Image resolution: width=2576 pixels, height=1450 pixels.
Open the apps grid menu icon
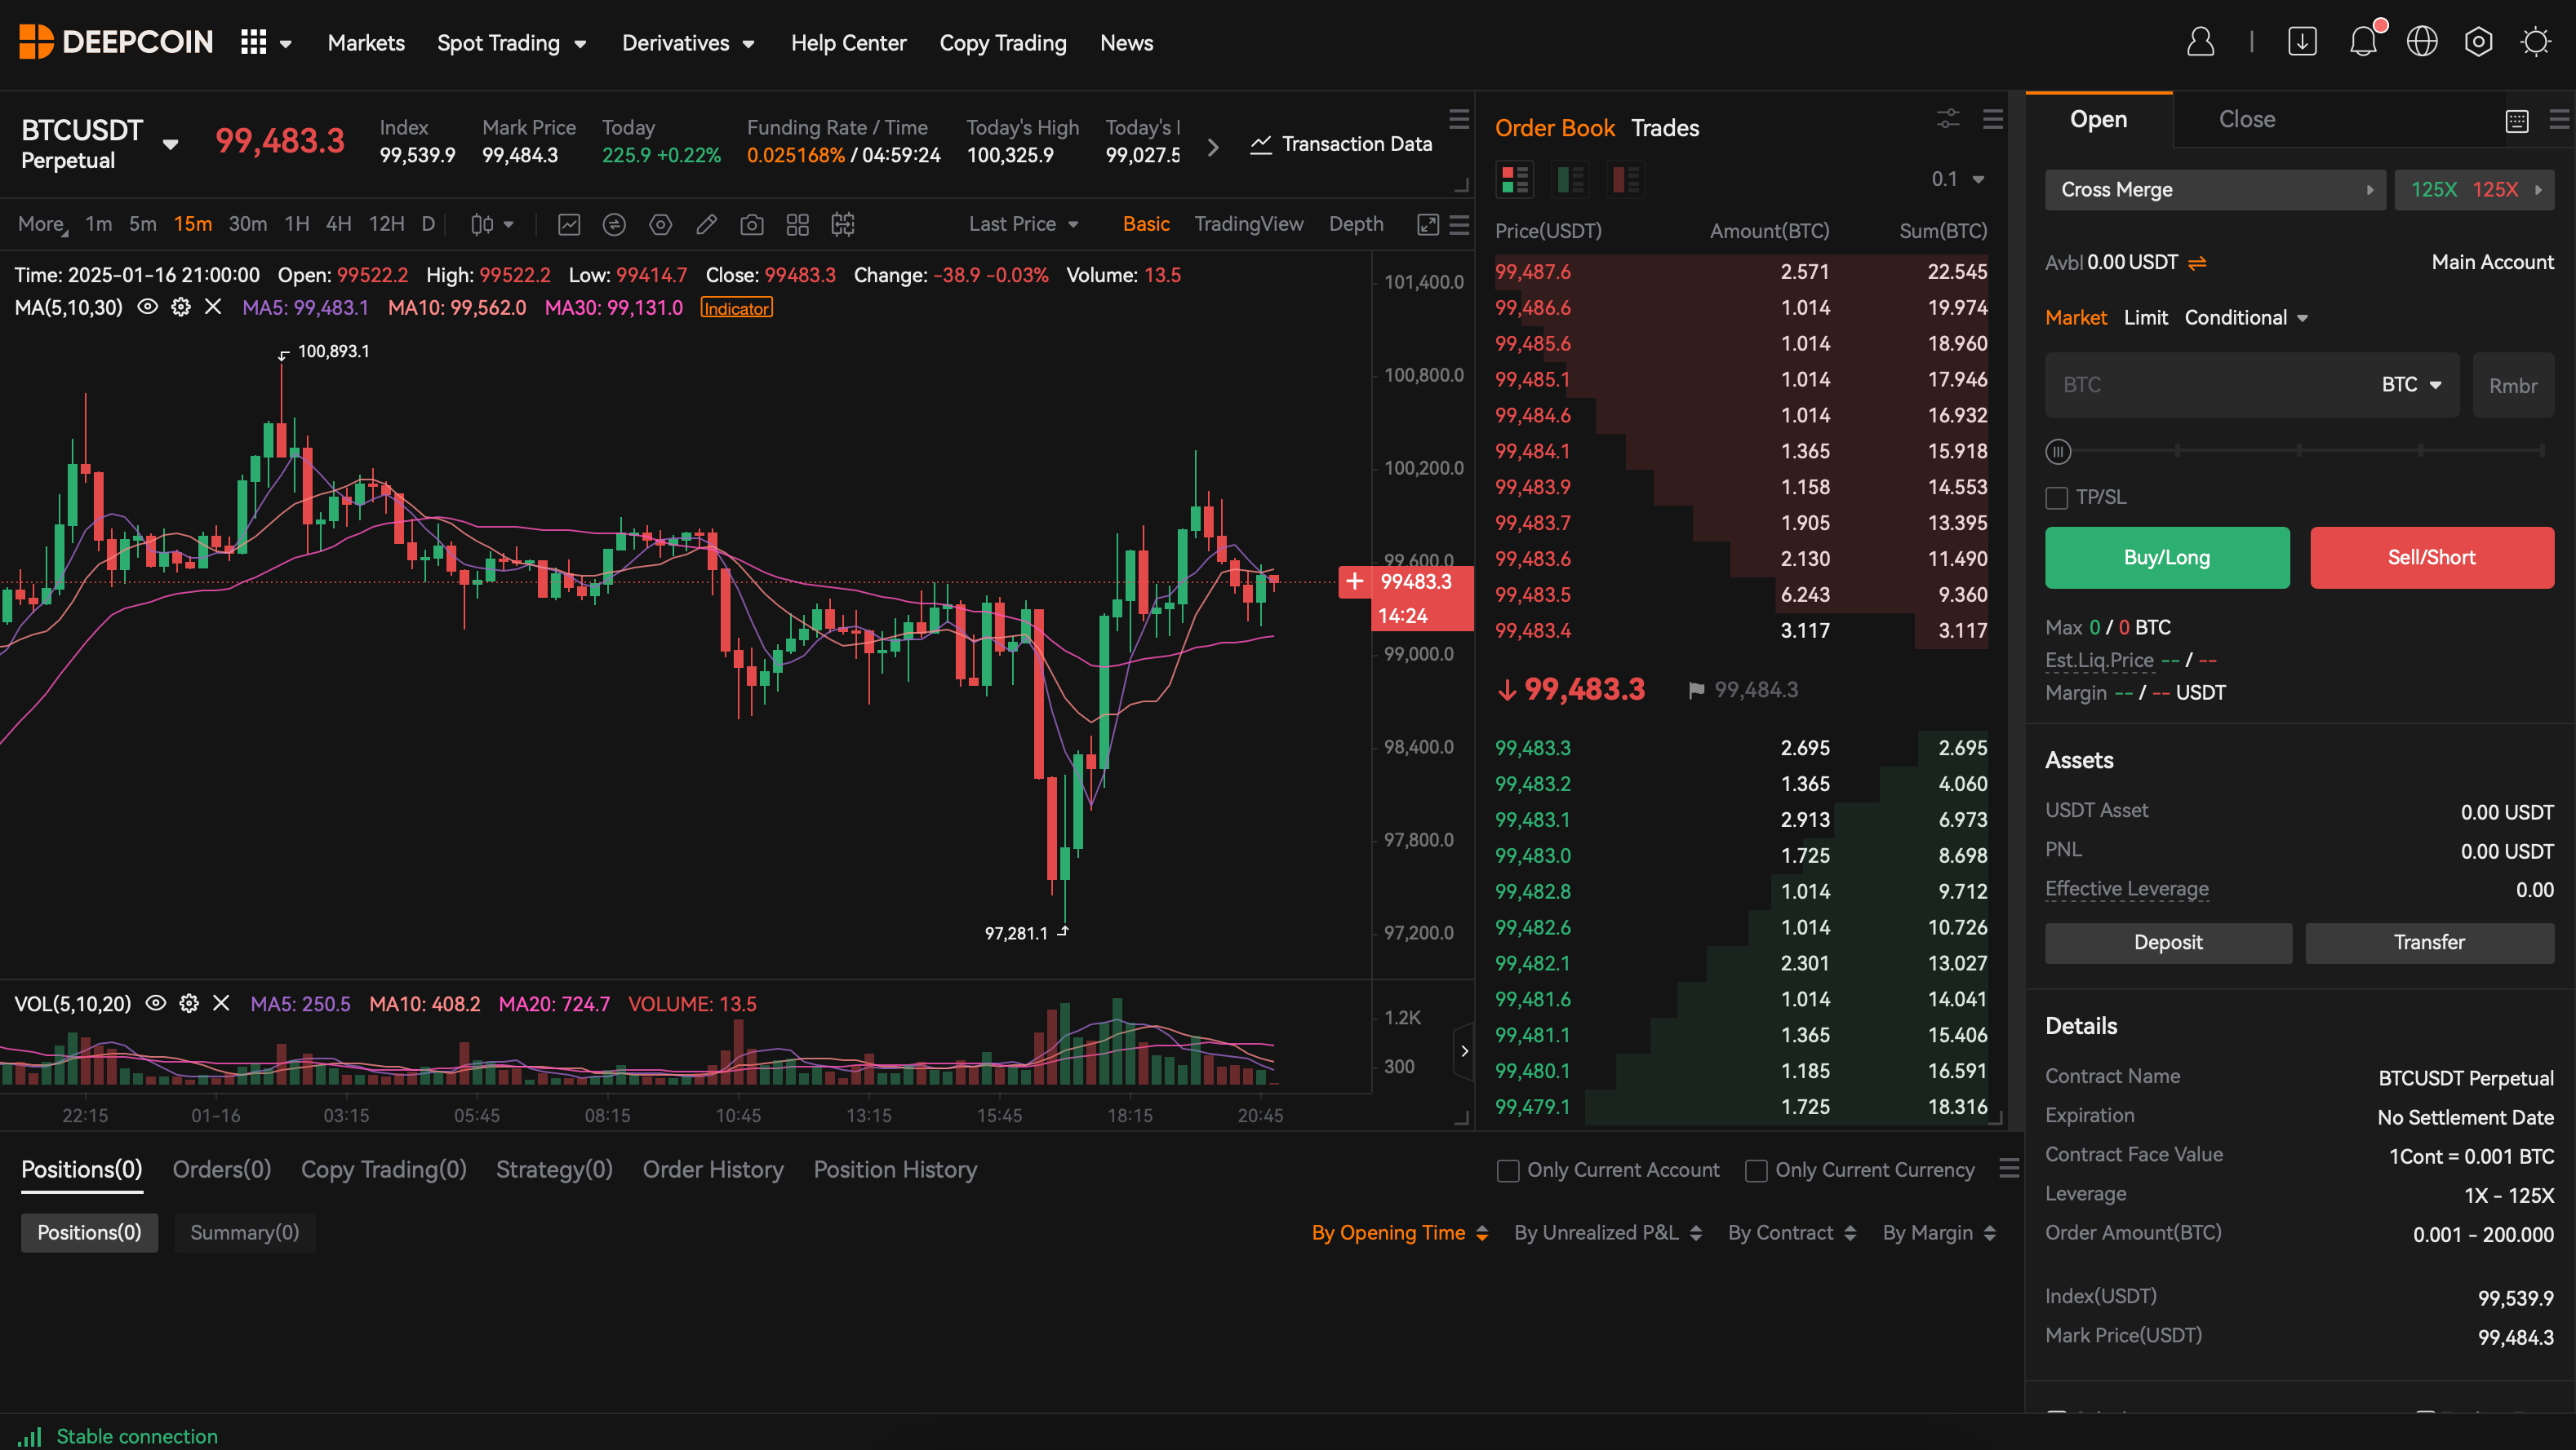[254, 42]
